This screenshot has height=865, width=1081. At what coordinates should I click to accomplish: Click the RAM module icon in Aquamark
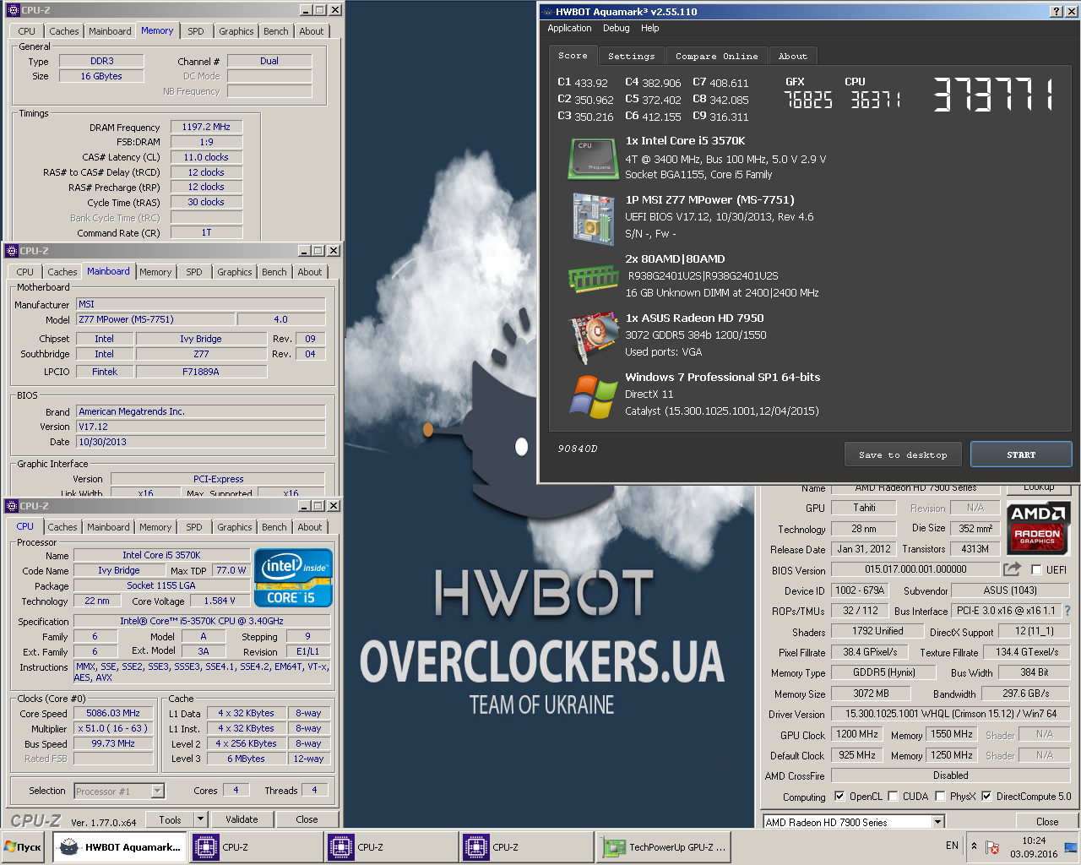click(x=594, y=278)
